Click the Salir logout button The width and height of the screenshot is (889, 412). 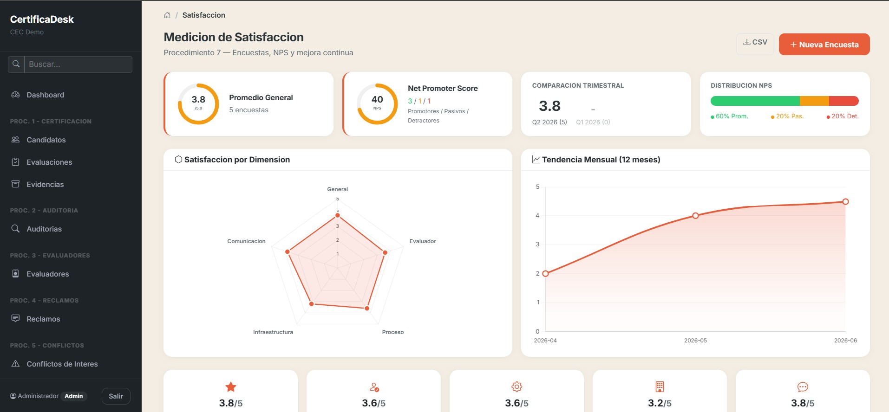(116, 396)
